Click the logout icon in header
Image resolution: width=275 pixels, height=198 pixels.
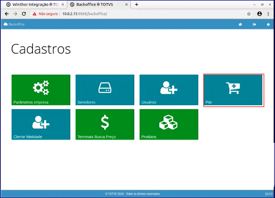coord(254,24)
